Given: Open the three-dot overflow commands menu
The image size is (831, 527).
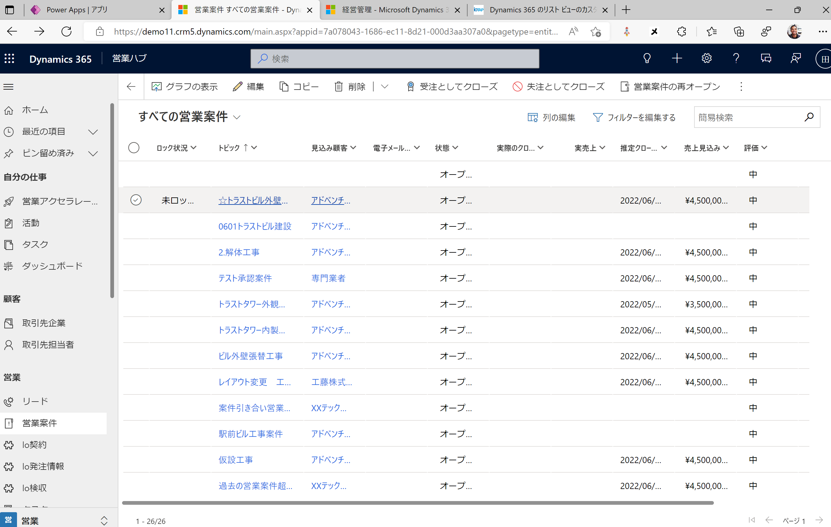Looking at the screenshot, I should pos(741,86).
